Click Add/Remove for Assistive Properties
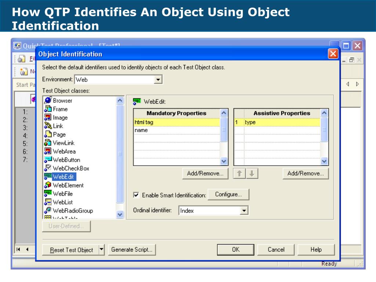The width and height of the screenshot is (376, 282). pyautogui.click(x=306, y=173)
